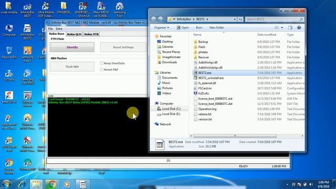Select the Documents library

coord(167,78)
